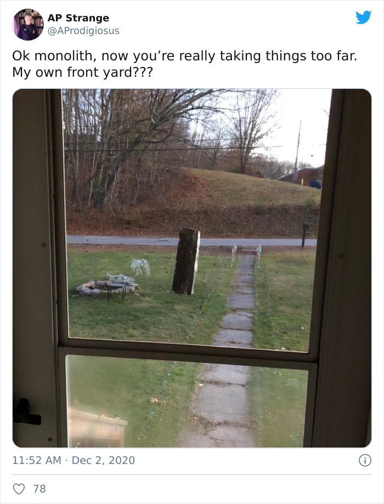Image resolution: width=384 pixels, height=504 pixels.
Task: Open AP Strange's profile picture
Action: click(27, 25)
